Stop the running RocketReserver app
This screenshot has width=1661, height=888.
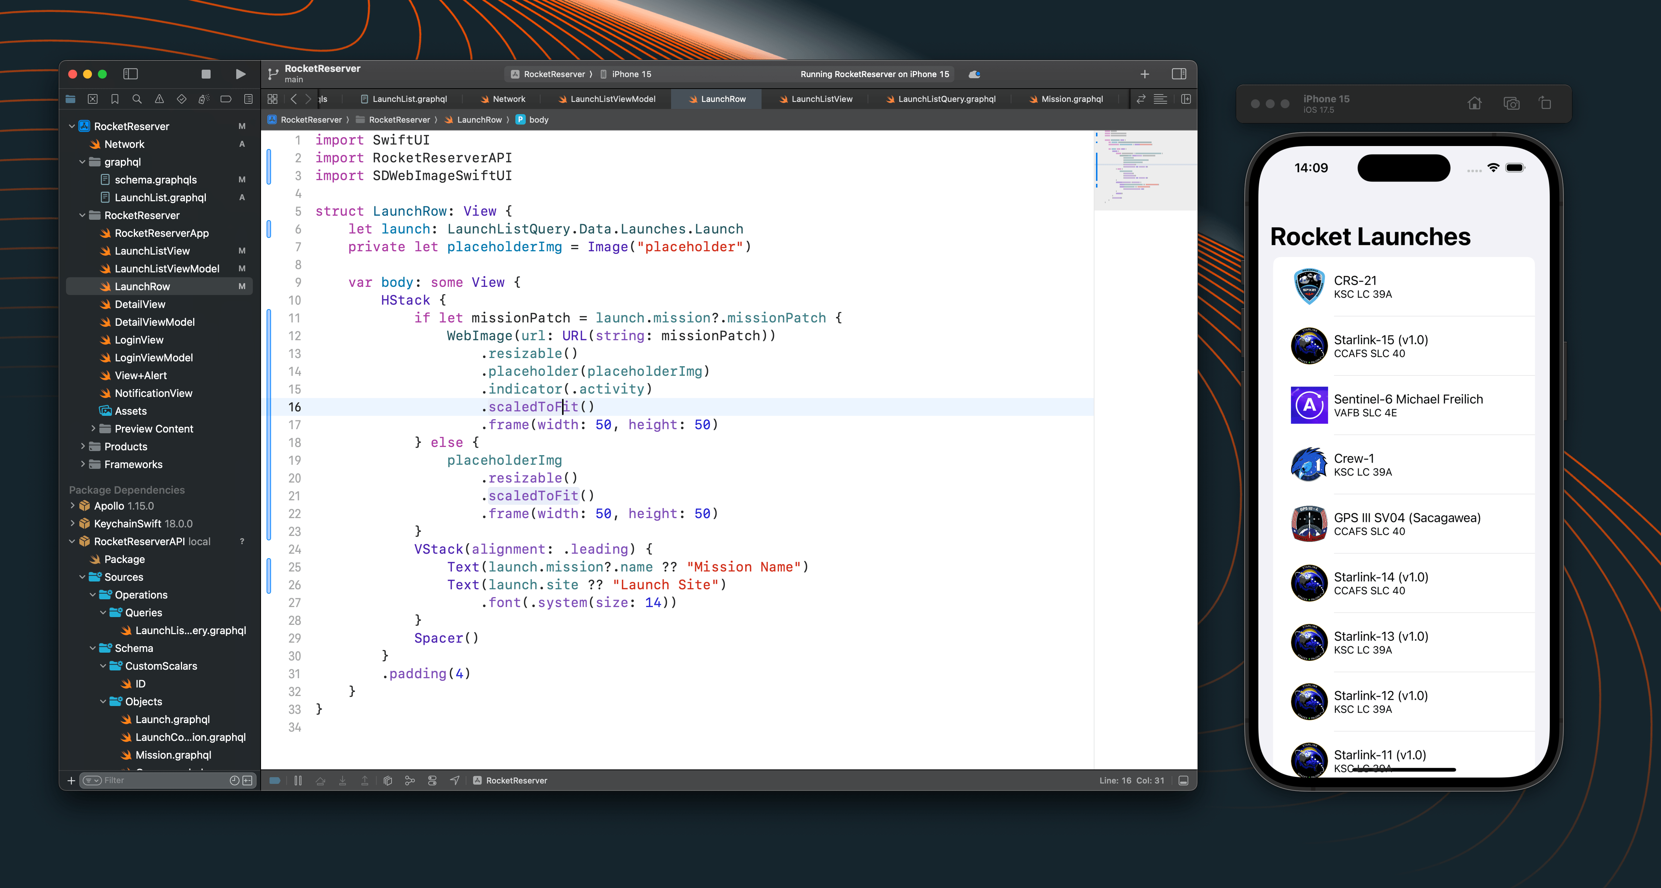point(206,74)
